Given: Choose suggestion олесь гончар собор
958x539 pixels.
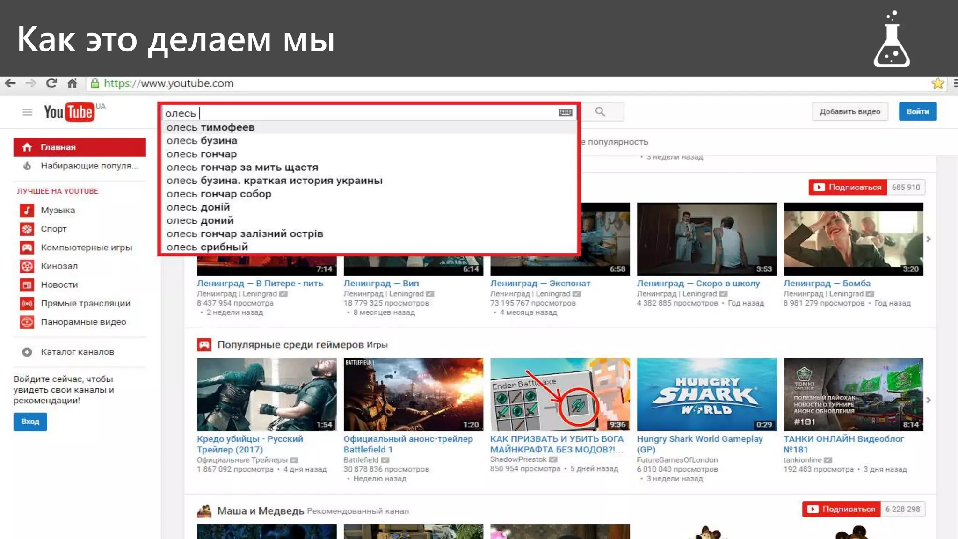Looking at the screenshot, I should click(370, 194).
